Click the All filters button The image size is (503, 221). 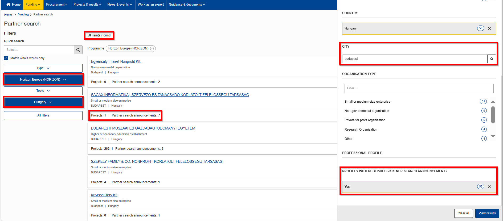43,115
